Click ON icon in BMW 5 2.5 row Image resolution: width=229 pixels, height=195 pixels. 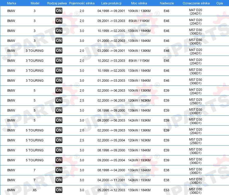click(x=59, y=100)
